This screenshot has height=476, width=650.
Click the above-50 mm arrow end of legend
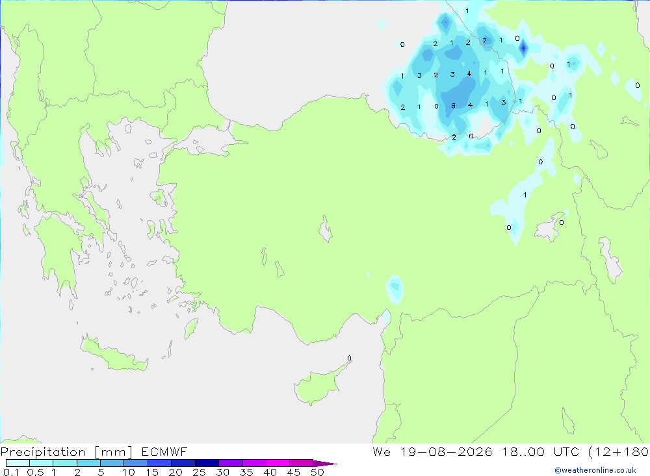click(x=325, y=463)
